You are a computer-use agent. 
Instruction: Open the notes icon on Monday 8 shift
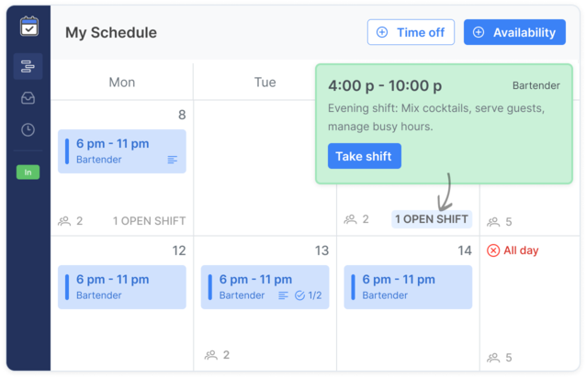tap(173, 160)
